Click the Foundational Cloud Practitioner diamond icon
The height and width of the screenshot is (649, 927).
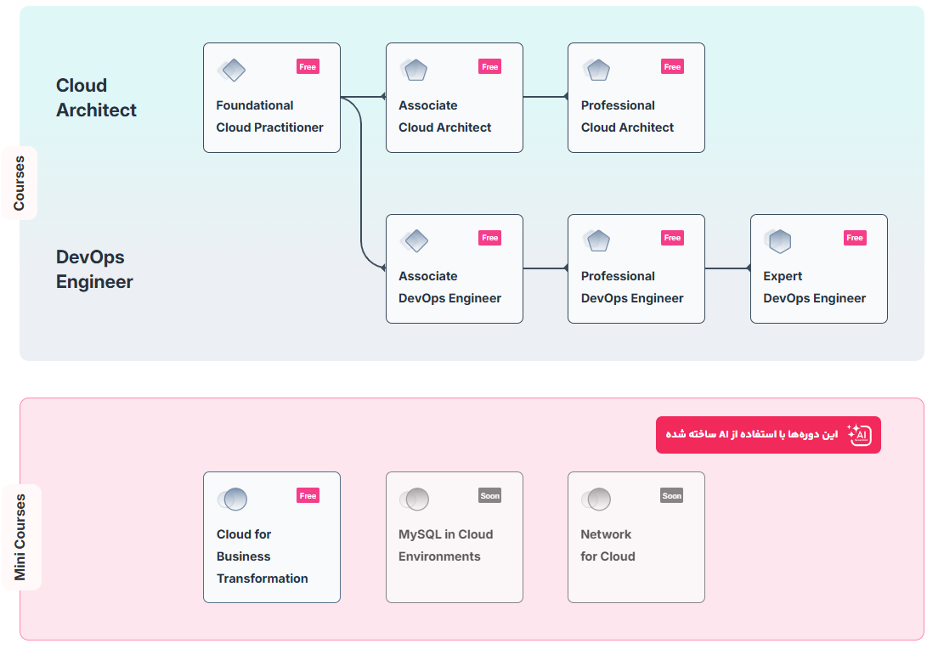231,70
